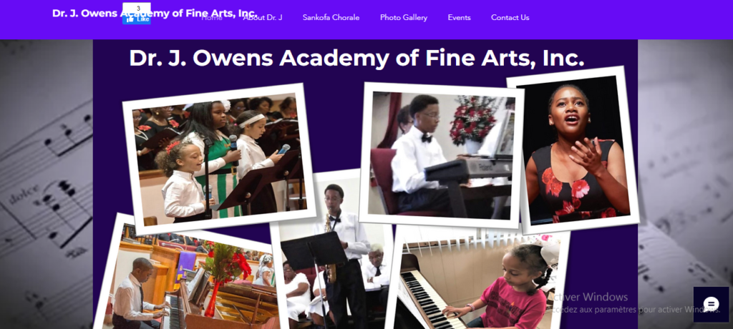The image size is (733, 329).
Task: Navigate to the Events page
Action: point(459,17)
